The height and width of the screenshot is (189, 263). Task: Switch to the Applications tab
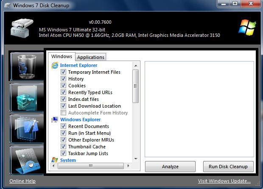point(91,57)
